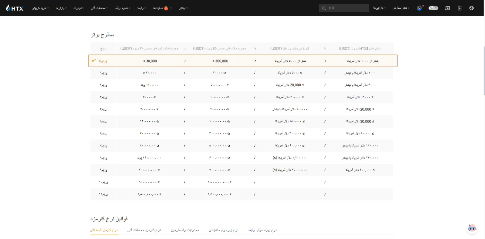Click the '< 30,000' spot volume cell
The width and height of the screenshot is (485, 239).
pyautogui.click(x=150, y=61)
